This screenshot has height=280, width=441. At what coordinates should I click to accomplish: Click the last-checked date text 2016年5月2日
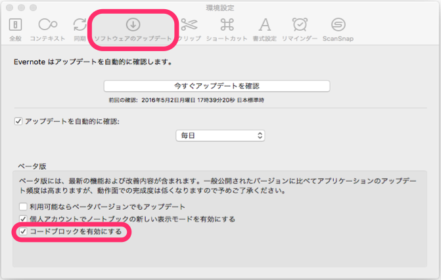pos(168,100)
